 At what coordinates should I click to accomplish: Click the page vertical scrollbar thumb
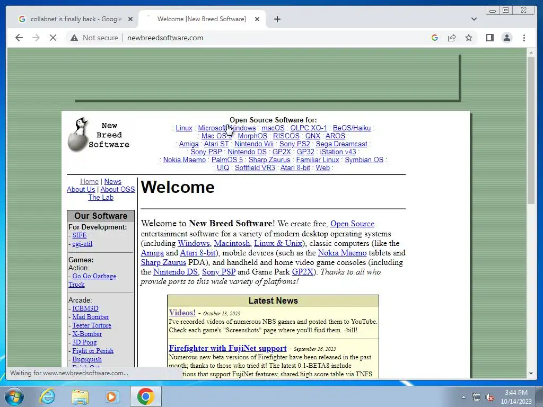(531, 130)
